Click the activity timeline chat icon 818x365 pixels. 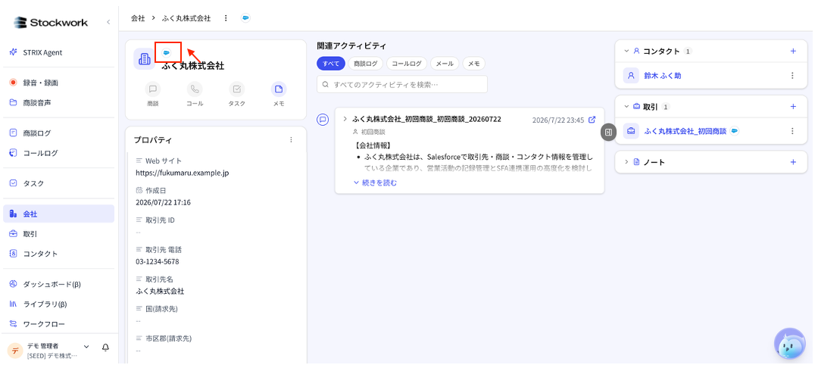(323, 120)
